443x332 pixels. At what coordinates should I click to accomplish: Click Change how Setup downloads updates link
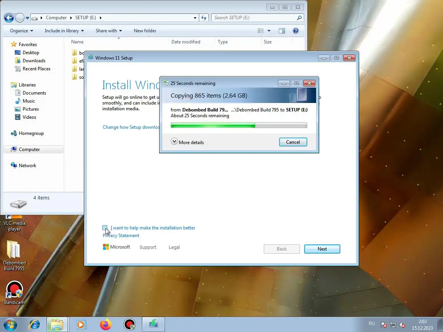pos(131,127)
